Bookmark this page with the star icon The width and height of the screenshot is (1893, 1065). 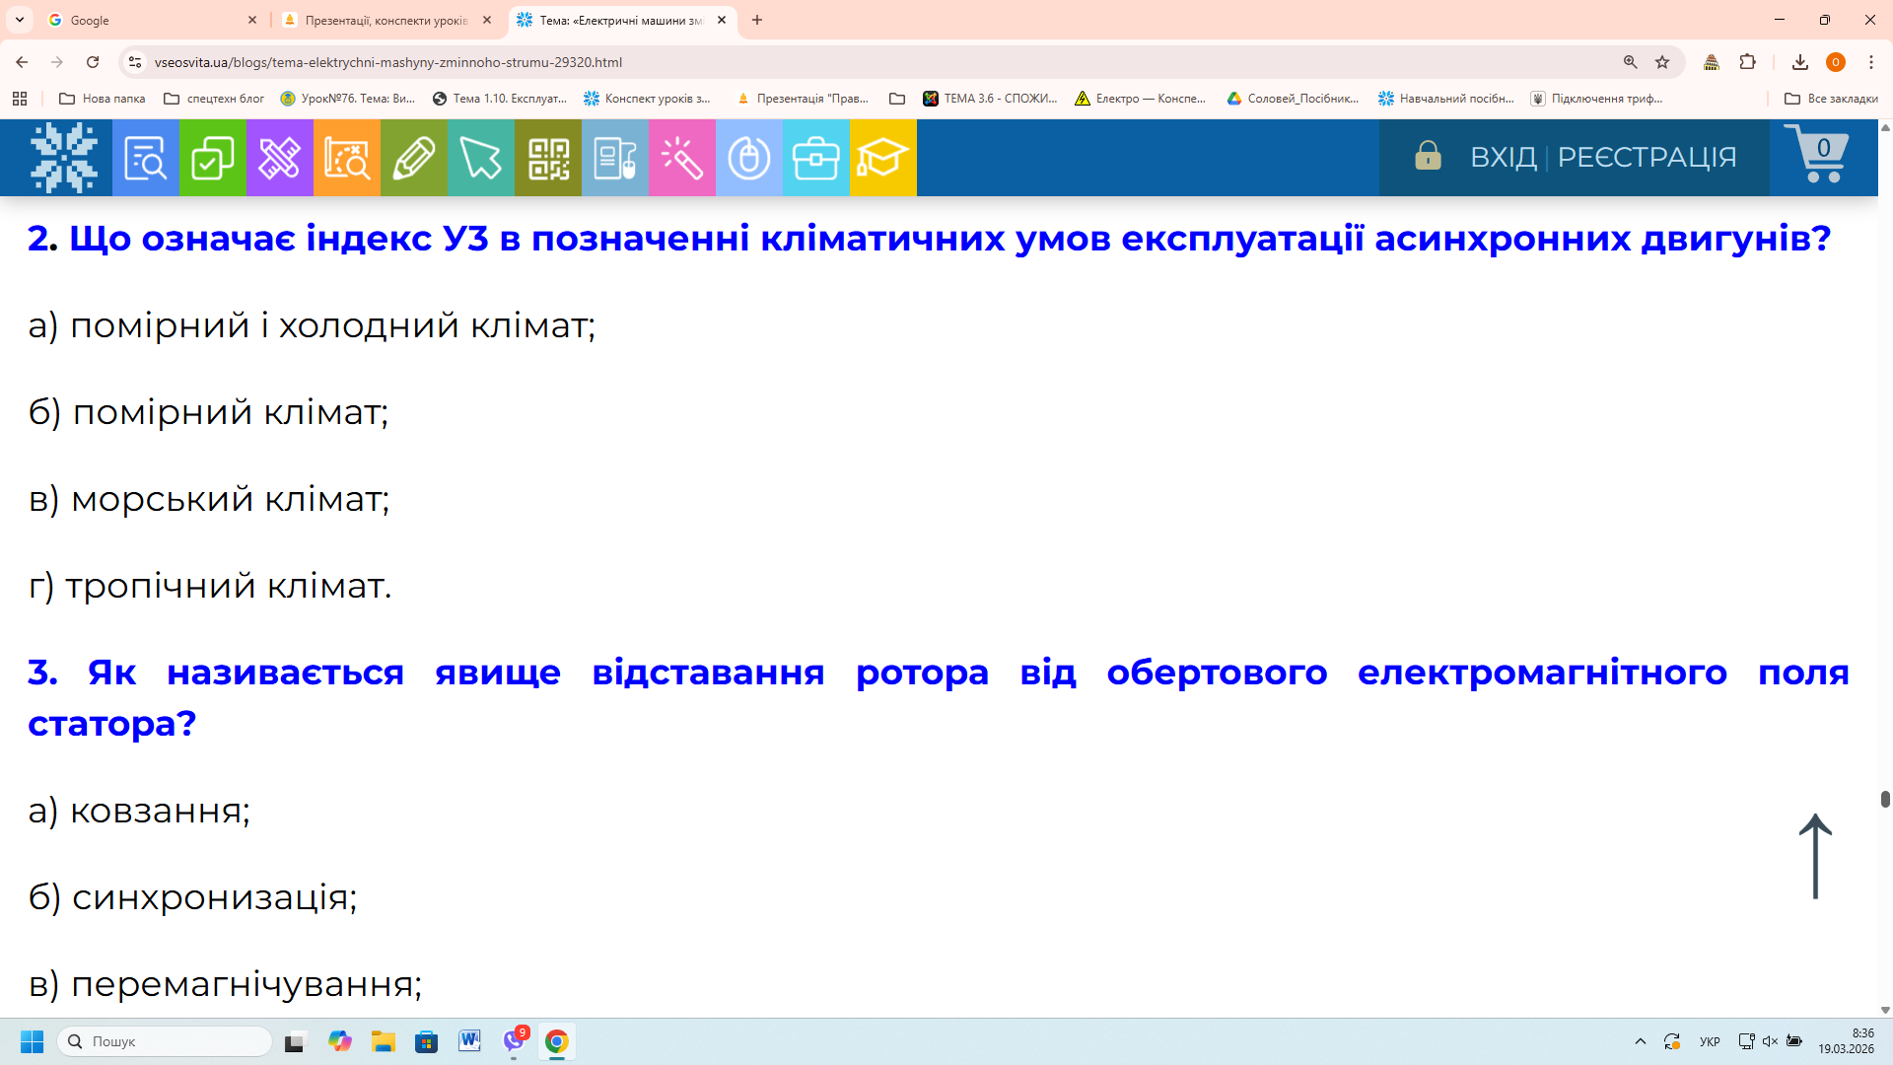(x=1662, y=62)
